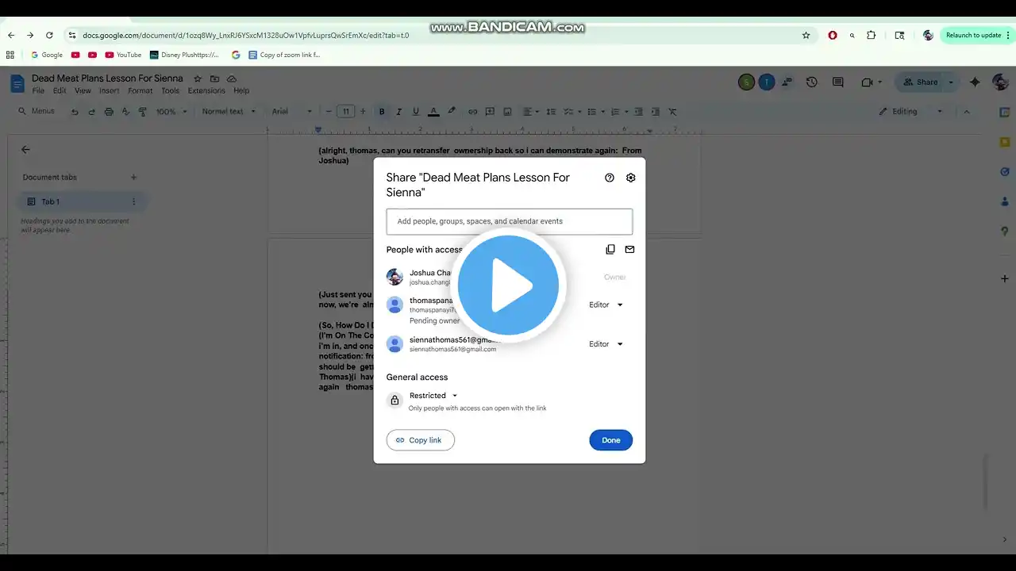Image resolution: width=1016 pixels, height=571 pixels.
Task: Open the Normal text style dropdown
Action: point(229,112)
